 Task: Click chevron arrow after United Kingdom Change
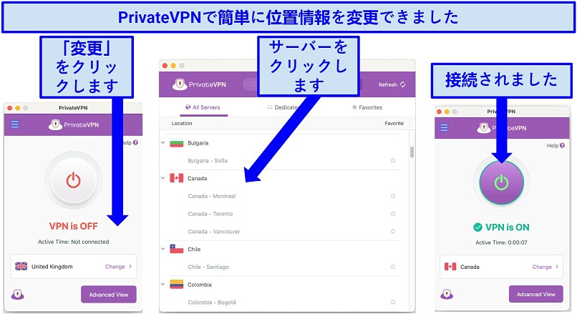point(130,266)
